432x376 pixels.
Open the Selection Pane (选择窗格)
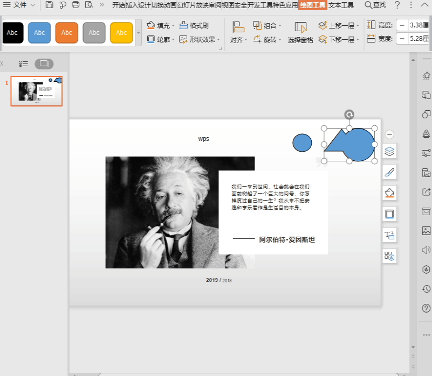300,33
